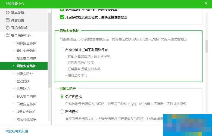This screenshot has width=212, height=136.
Task: Close the 360设置中心 window
Action: 206,4
